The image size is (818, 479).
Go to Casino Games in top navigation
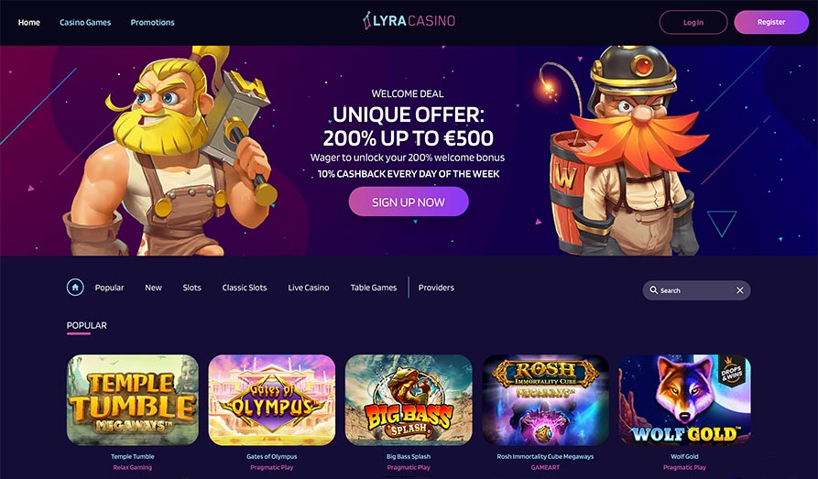click(x=85, y=22)
